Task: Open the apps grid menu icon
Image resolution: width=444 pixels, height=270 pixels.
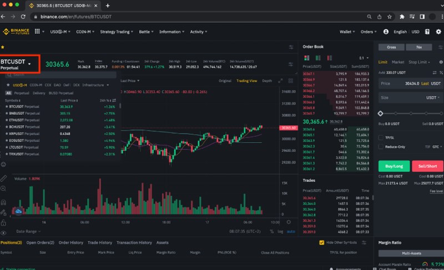Action: click(x=37, y=32)
